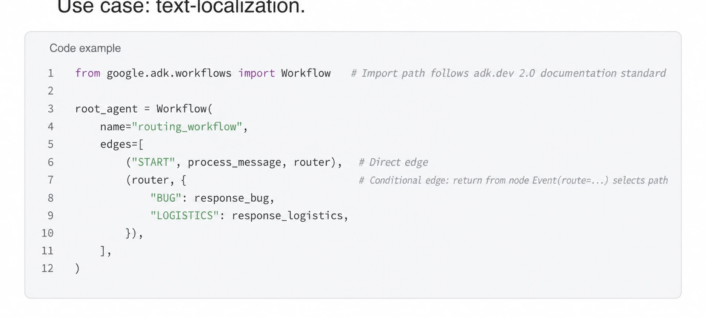The width and height of the screenshot is (706, 317).
Task: Click the "Code example" label
Action: click(x=85, y=48)
